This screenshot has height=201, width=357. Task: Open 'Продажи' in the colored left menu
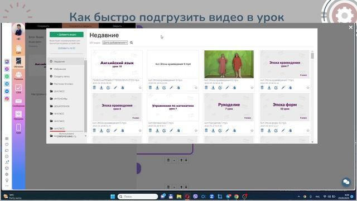click(x=18, y=116)
